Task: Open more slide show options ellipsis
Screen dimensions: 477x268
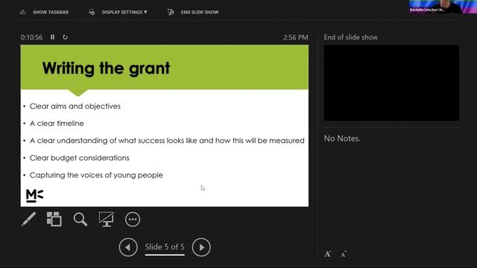Action: tap(133, 220)
